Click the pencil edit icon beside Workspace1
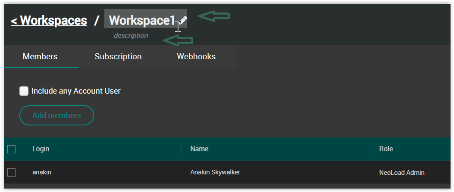The height and width of the screenshot is (192, 454). (x=183, y=20)
